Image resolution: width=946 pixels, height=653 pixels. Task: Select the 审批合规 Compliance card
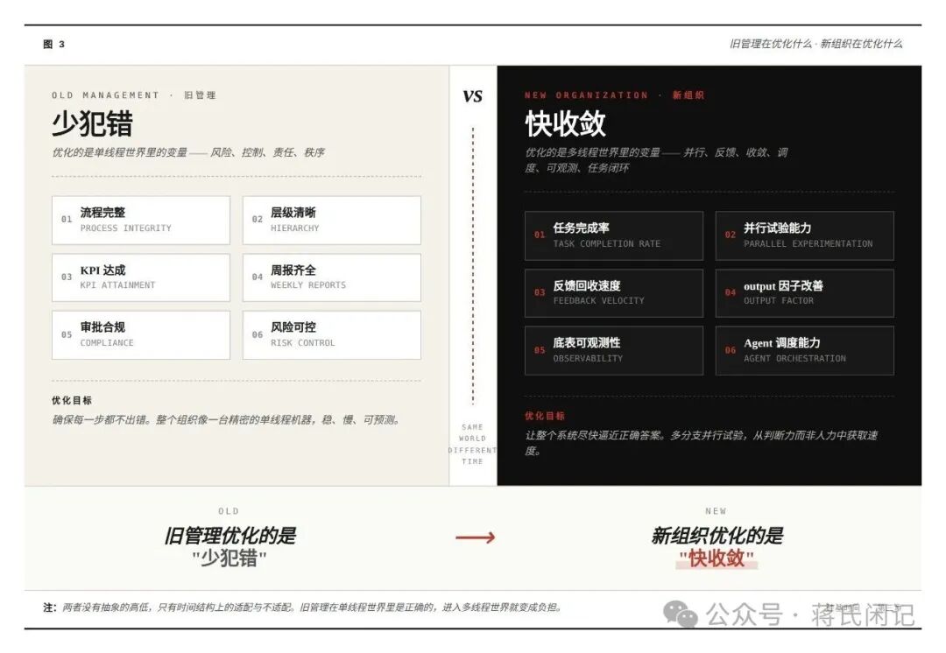140,335
